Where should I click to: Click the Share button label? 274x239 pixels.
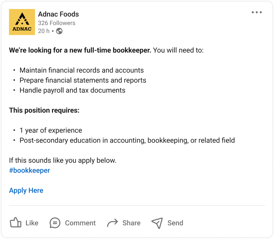131,223
